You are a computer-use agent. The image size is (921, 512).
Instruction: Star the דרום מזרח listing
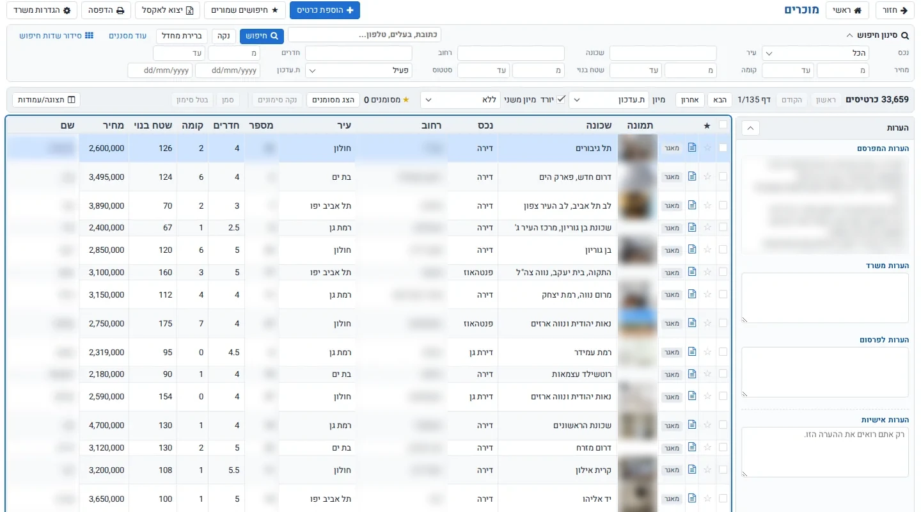707,447
